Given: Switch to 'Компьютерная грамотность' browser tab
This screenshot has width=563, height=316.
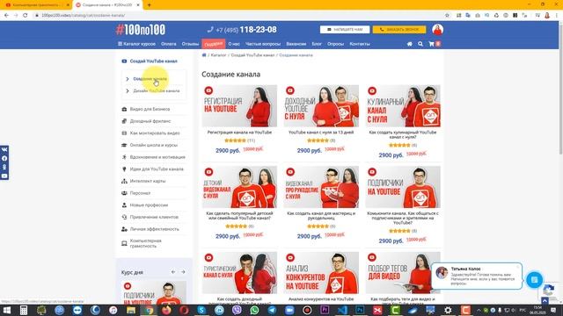Looking at the screenshot, I should pyautogui.click(x=36, y=5).
